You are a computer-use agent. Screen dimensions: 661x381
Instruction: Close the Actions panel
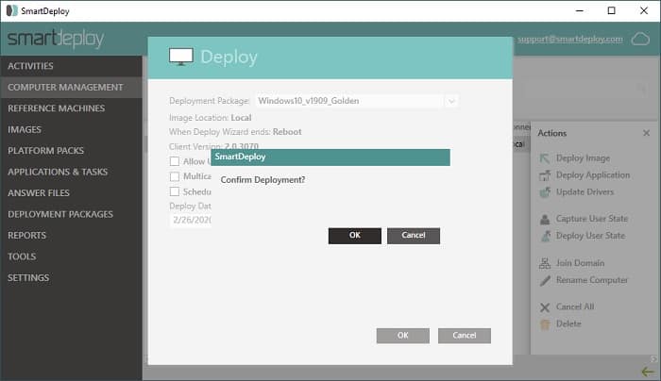[x=647, y=133]
